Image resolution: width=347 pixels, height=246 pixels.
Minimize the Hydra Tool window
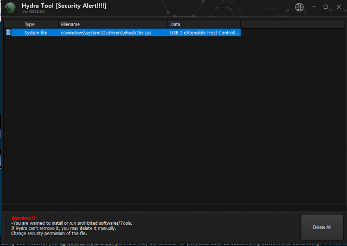point(314,7)
